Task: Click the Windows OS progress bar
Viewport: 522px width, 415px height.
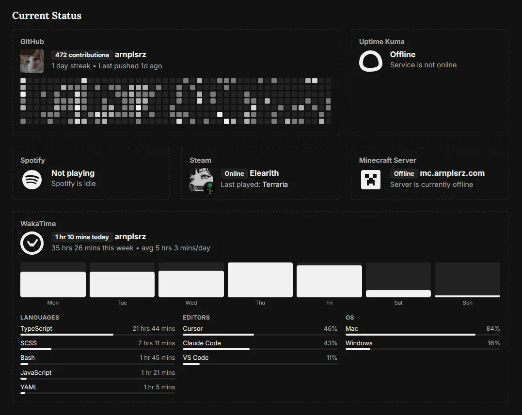Action: pos(423,349)
